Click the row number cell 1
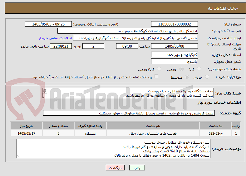The width and height of the screenshot is (246, 176). click(236, 133)
